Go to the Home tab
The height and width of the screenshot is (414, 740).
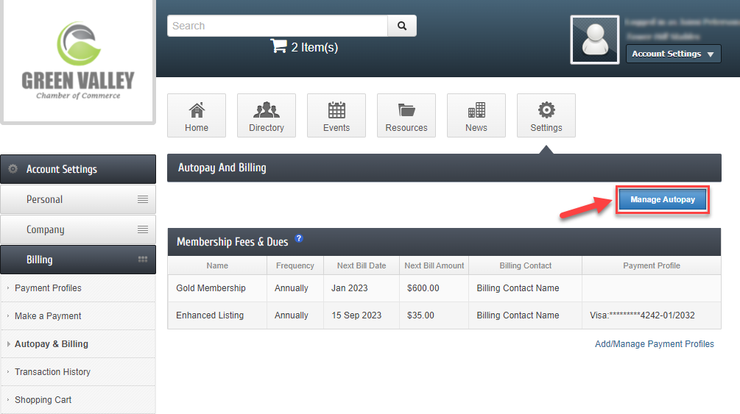click(x=197, y=115)
